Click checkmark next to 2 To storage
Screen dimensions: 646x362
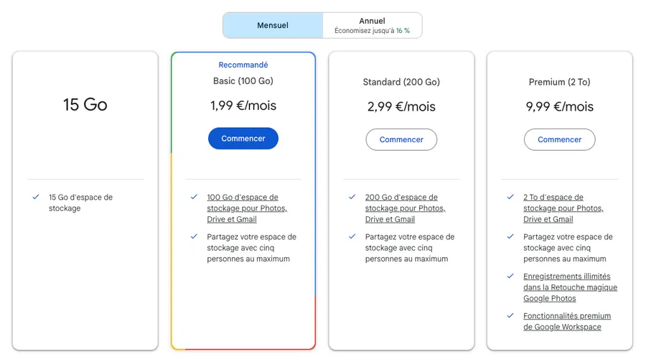click(x=510, y=197)
